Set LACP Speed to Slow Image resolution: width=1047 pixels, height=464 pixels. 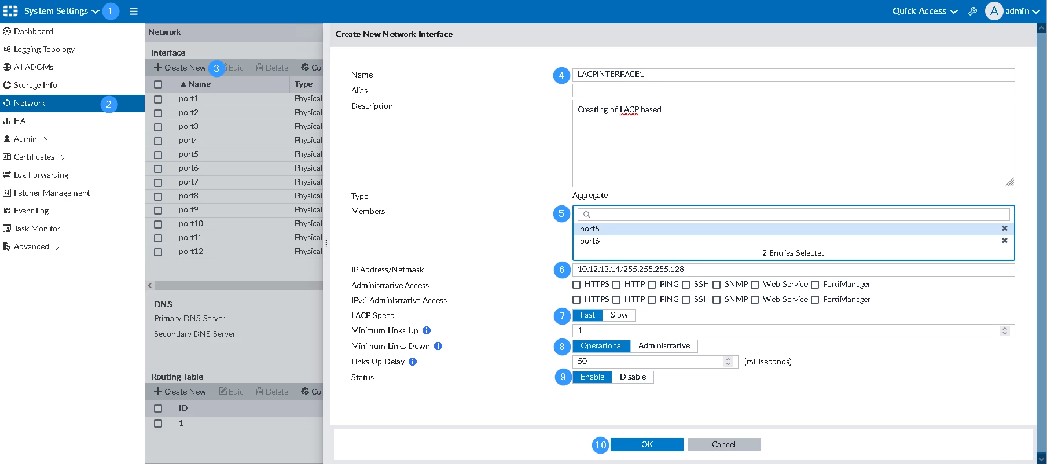pyautogui.click(x=619, y=315)
